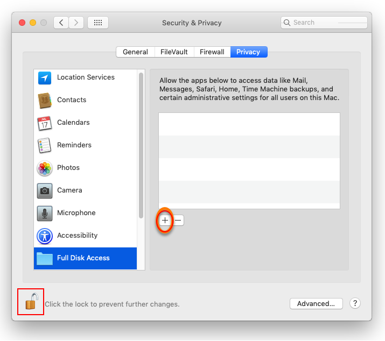Click the Photos flower icon
Screen dimensions: 385x341
(x=45, y=168)
